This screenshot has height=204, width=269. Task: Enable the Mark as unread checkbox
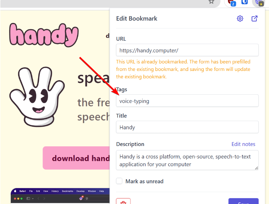coord(119,181)
